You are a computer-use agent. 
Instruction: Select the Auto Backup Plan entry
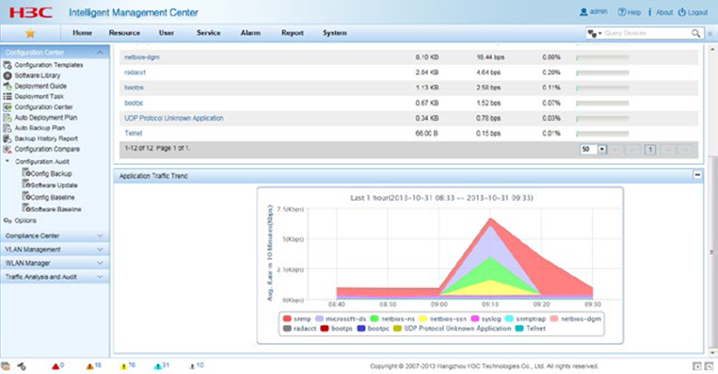(x=40, y=128)
